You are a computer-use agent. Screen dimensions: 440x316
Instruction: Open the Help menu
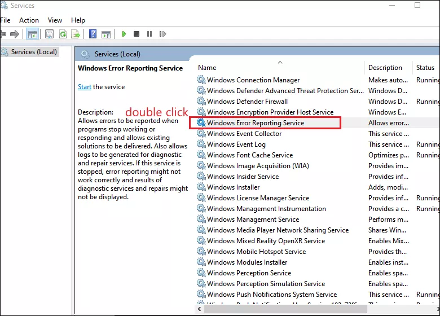(78, 20)
